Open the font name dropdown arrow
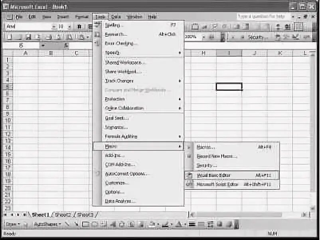The width and height of the screenshot is (320, 240). point(53,26)
